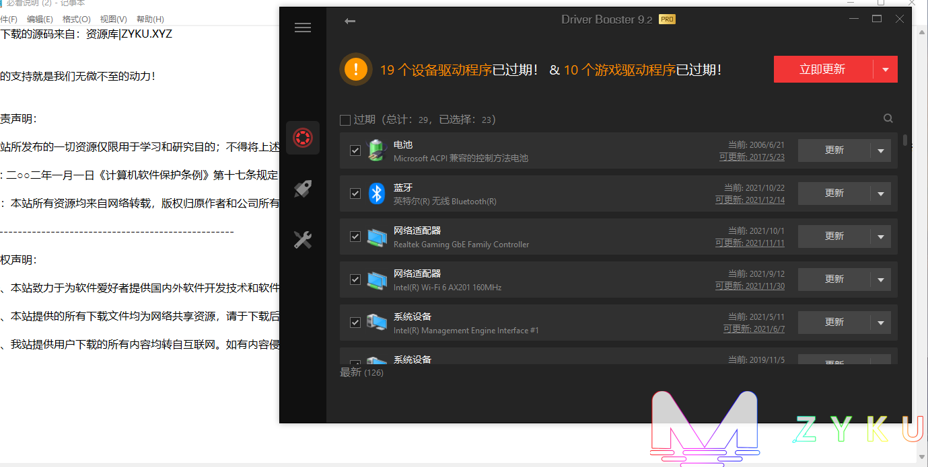Click the driver list scrollbar thumb

[x=905, y=140]
